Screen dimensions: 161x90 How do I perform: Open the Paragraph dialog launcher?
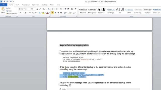pos(76,16)
